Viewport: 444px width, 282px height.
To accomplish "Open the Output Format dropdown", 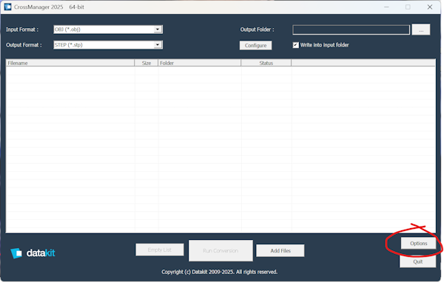I will point(108,45).
